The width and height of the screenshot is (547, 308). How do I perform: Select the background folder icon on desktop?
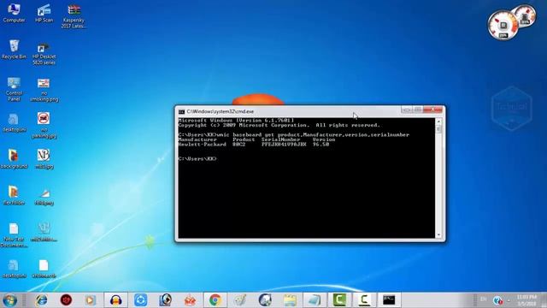click(14, 159)
